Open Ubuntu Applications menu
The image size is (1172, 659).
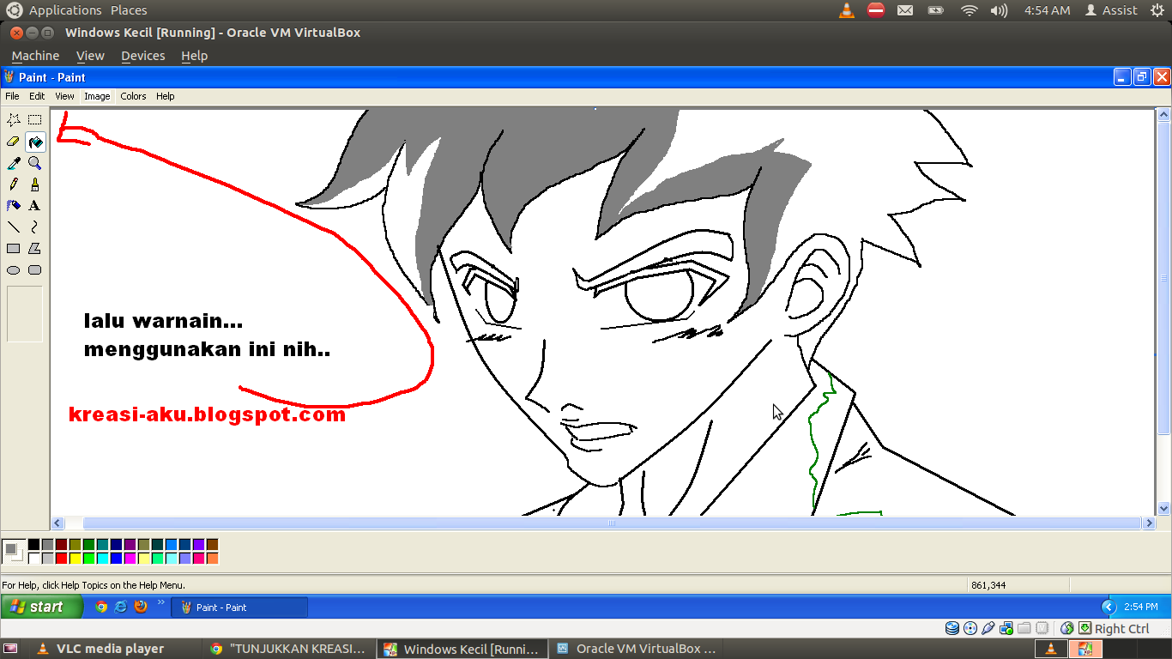(65, 10)
